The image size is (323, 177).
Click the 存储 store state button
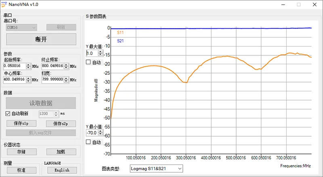(22, 152)
